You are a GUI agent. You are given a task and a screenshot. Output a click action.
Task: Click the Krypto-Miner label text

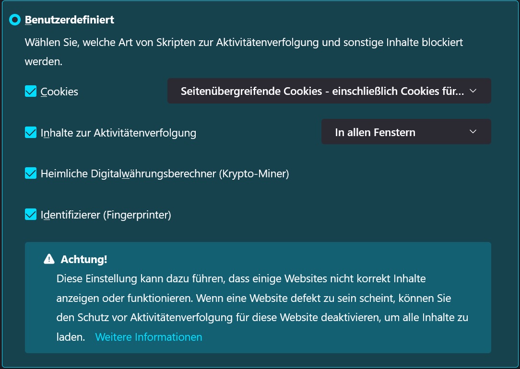(x=165, y=173)
